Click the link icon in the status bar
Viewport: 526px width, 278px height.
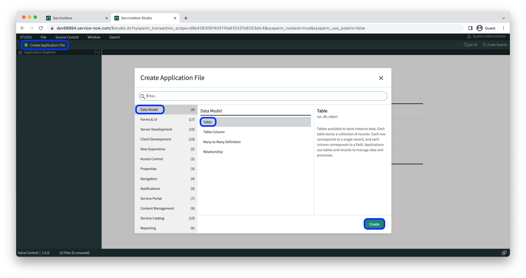click(x=504, y=253)
